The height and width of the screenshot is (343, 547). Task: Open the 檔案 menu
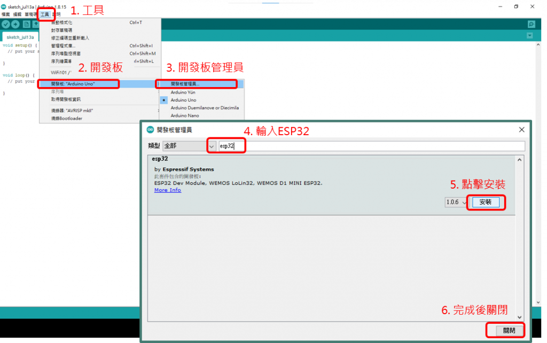[x=6, y=14]
